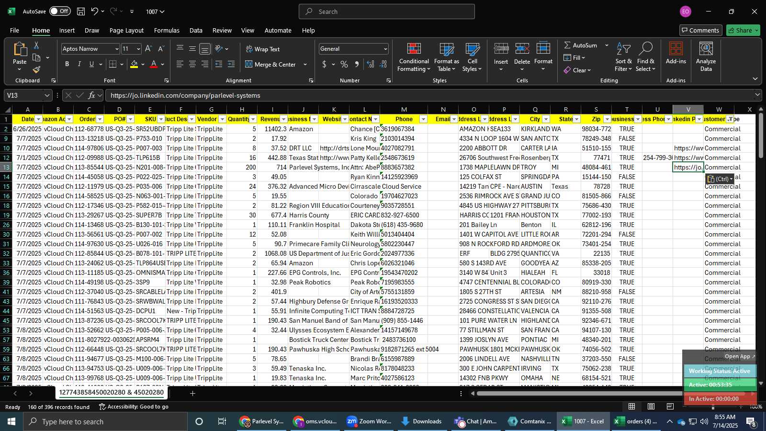
Task: Open the Clear dropdown
Action: [x=577, y=70]
